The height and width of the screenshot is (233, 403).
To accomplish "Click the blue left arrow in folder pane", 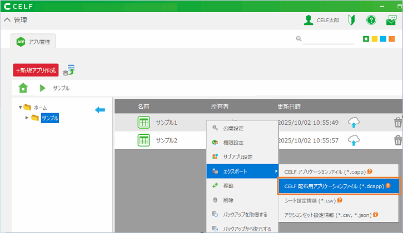I will [x=100, y=110].
